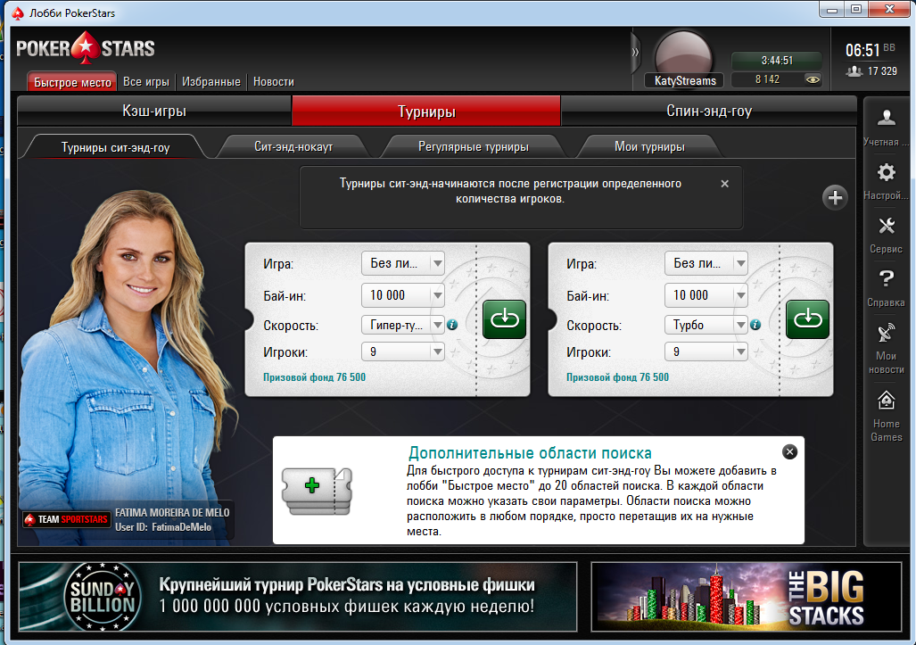The height and width of the screenshot is (645, 916).
Task: Click the ticket plus icon in info panel
Action: pyautogui.click(x=317, y=491)
